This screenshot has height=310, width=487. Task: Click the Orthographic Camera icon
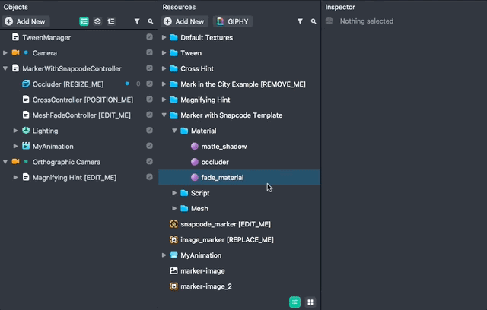15,162
